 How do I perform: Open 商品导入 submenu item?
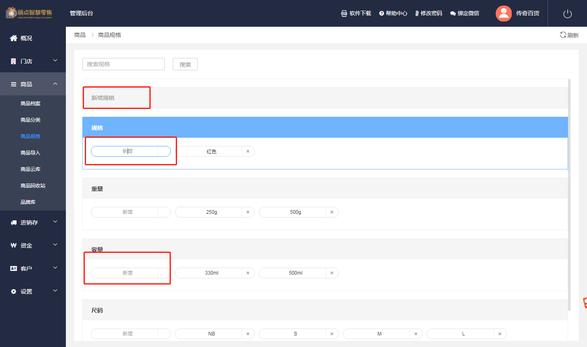coord(30,153)
